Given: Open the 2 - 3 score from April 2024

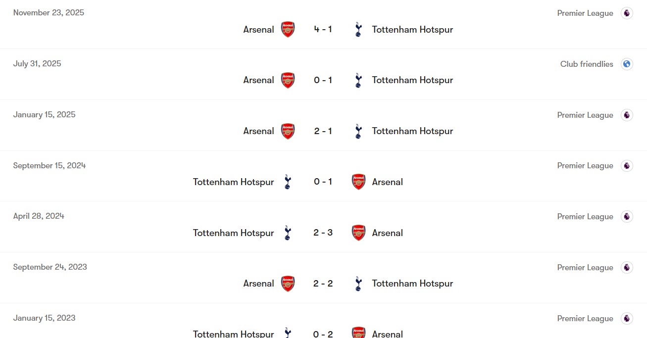Looking at the screenshot, I should click(323, 233).
